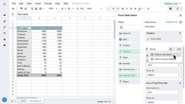185x104 pixels.
Task: Open first Show as Default dropdown
Action: coord(164,75)
